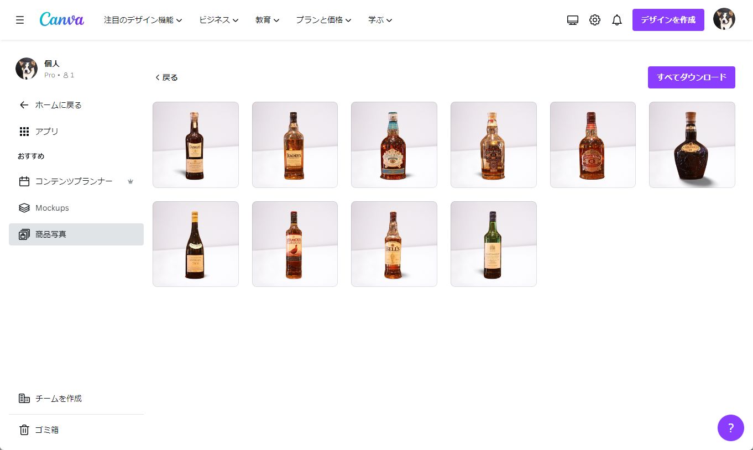753x450 pixels.
Task: Click the desktop app monitor icon
Action: coord(573,20)
